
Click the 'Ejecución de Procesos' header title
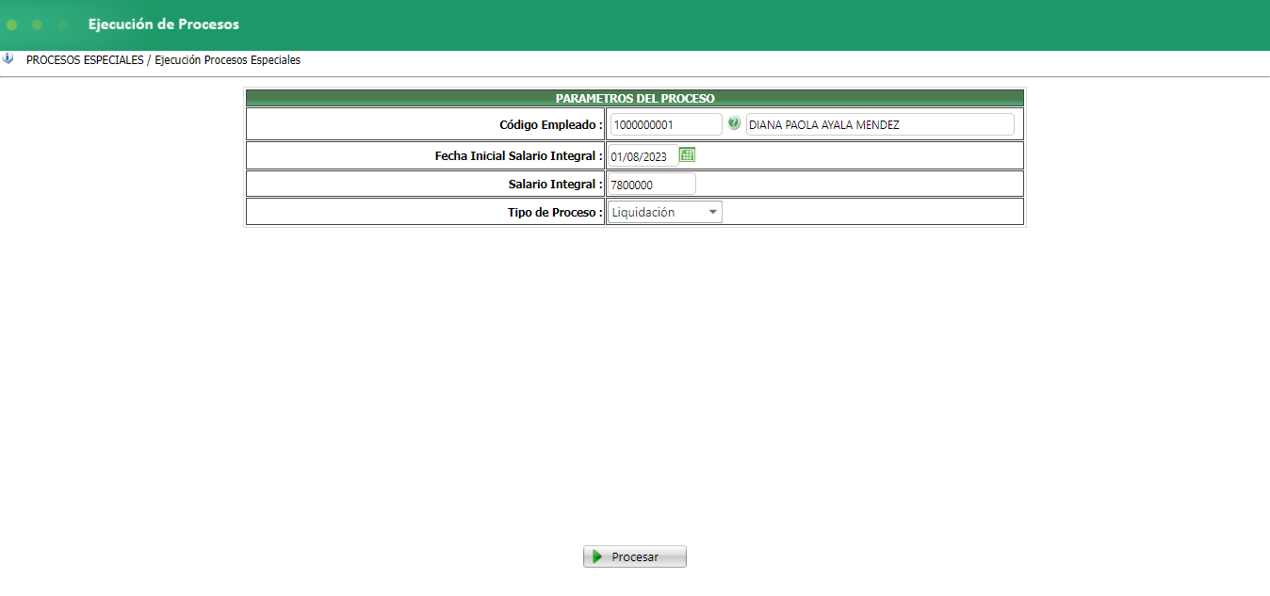pyautogui.click(x=164, y=24)
